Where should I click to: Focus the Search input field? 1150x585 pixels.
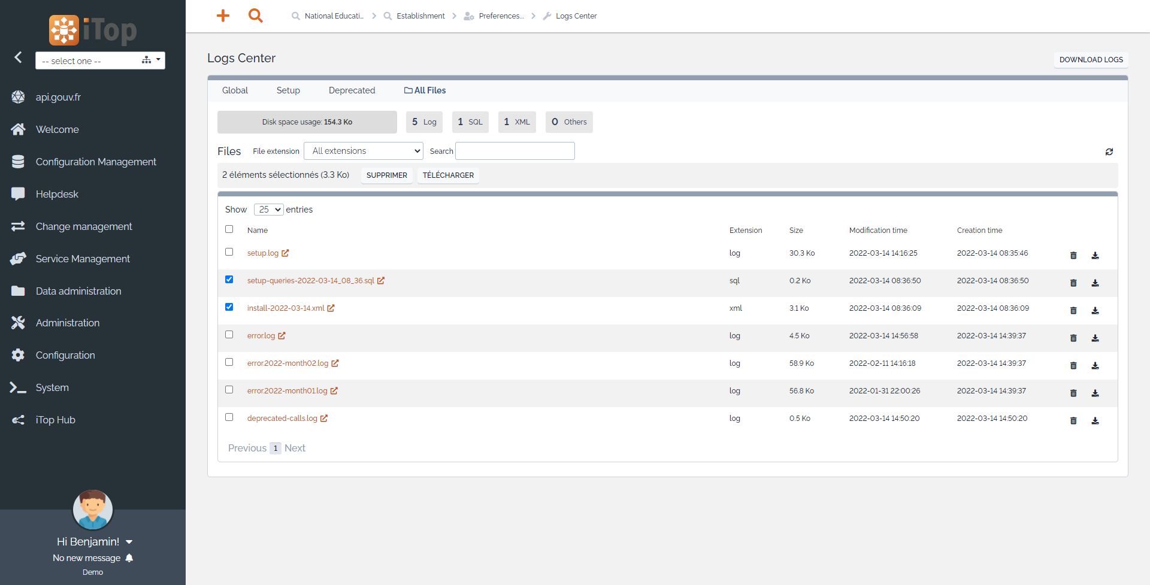(x=515, y=151)
